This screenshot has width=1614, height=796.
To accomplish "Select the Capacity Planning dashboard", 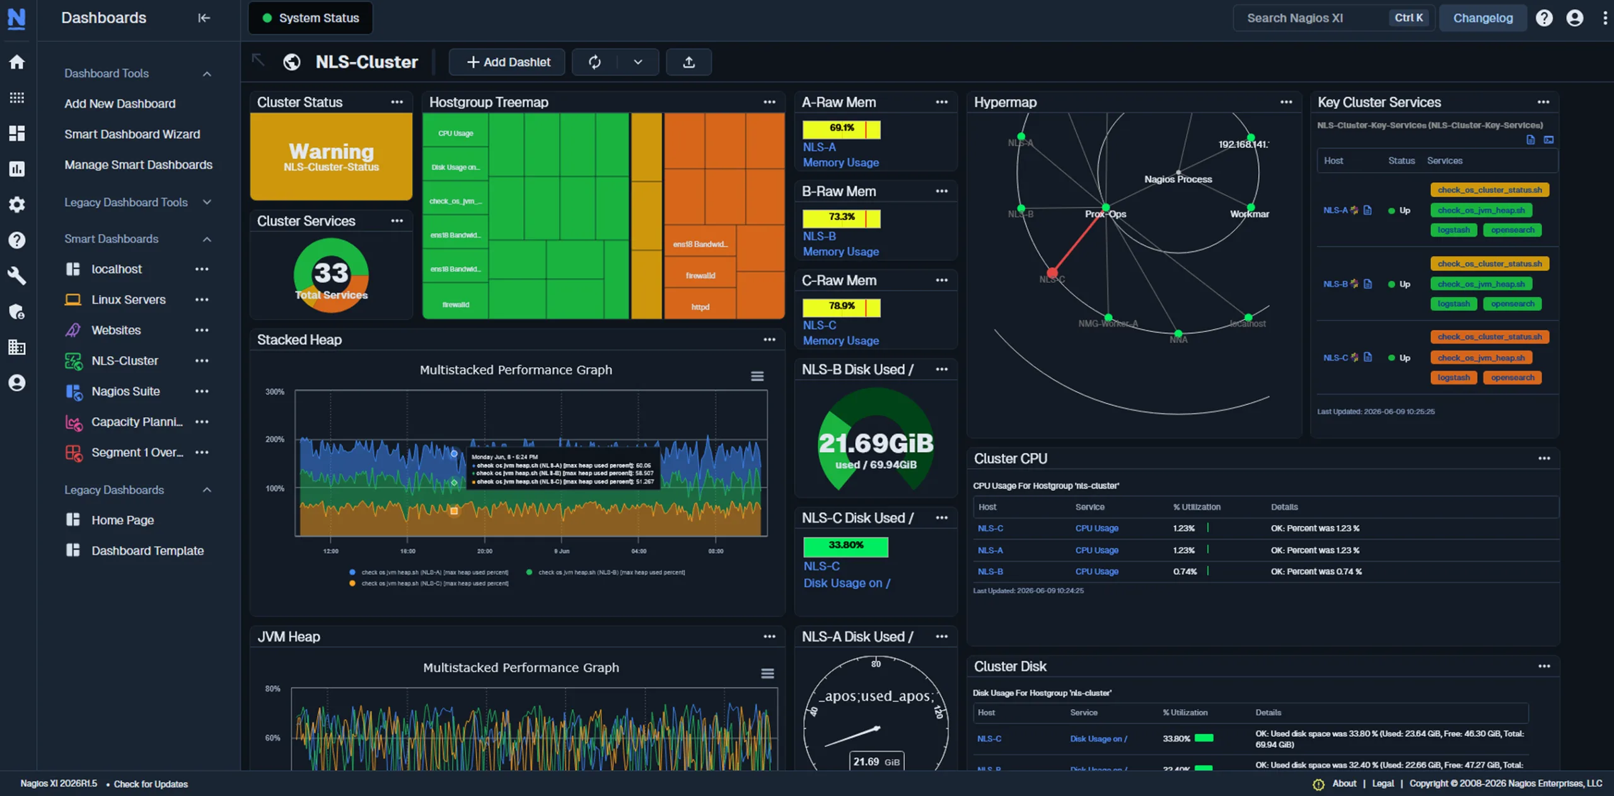I will [137, 422].
